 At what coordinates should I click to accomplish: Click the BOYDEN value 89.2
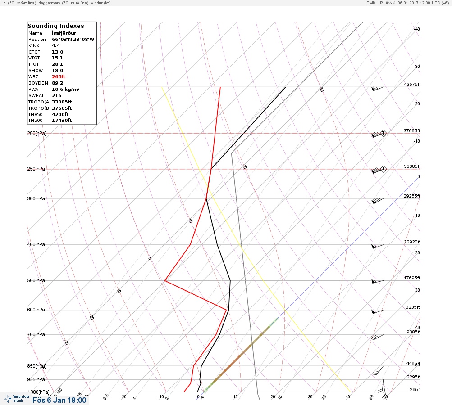(58, 83)
